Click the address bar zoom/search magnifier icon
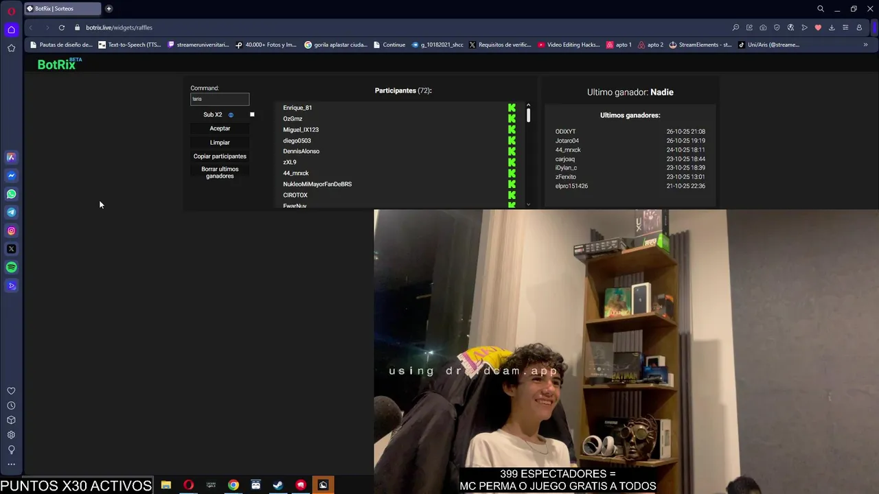Viewport: 879px width, 494px height. (735, 27)
